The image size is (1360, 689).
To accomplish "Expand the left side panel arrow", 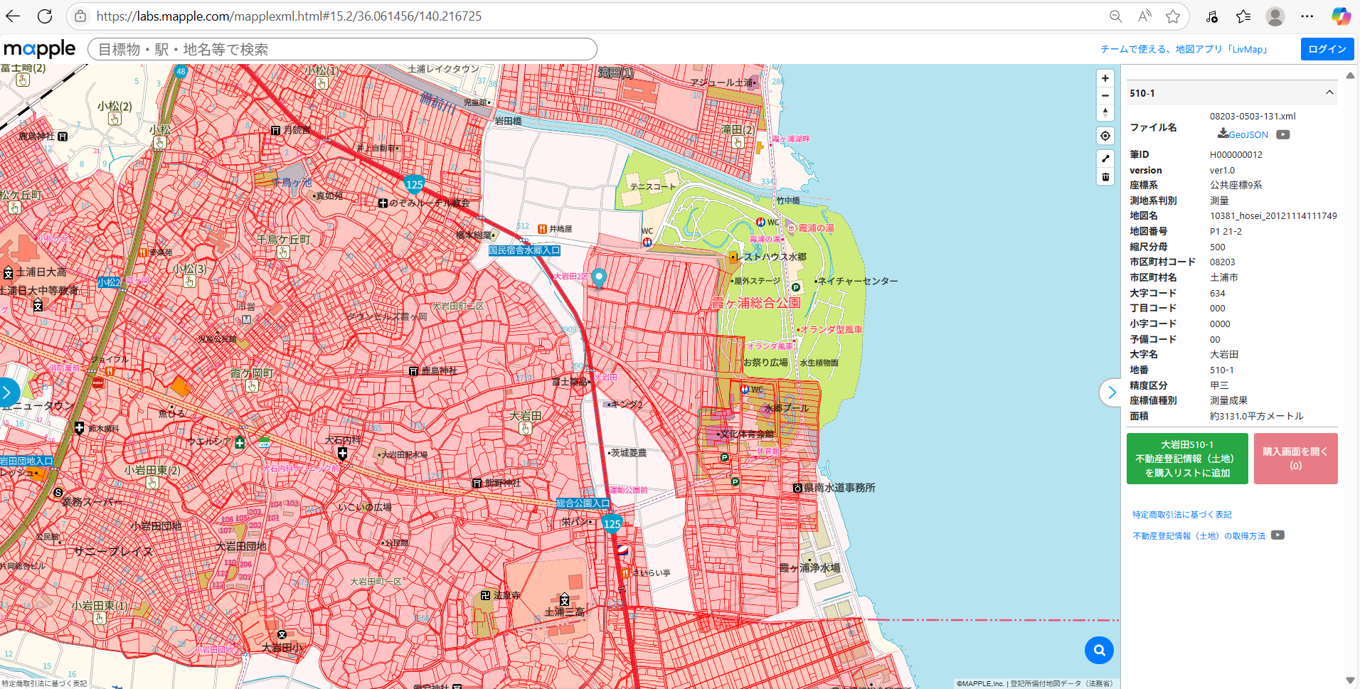I will pyautogui.click(x=7, y=392).
